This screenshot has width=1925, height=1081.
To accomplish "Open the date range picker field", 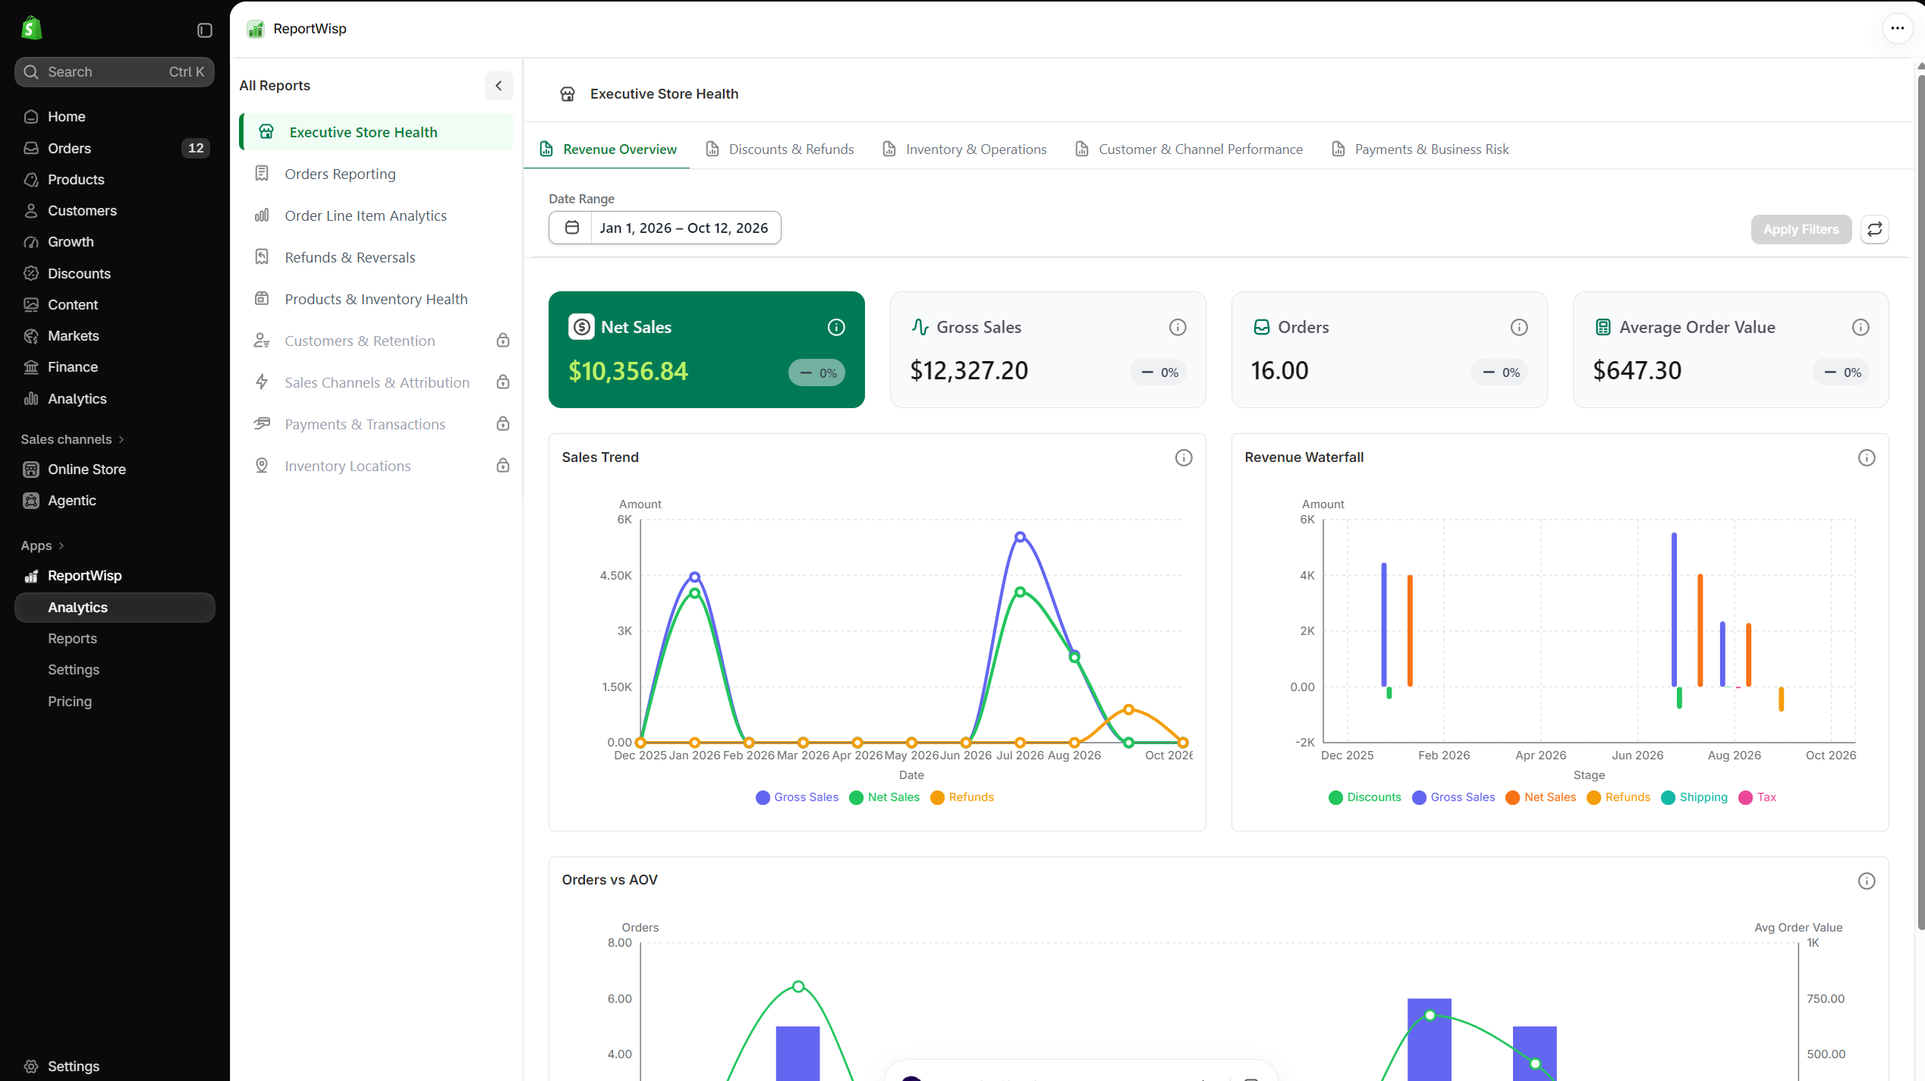I will pyautogui.click(x=665, y=228).
